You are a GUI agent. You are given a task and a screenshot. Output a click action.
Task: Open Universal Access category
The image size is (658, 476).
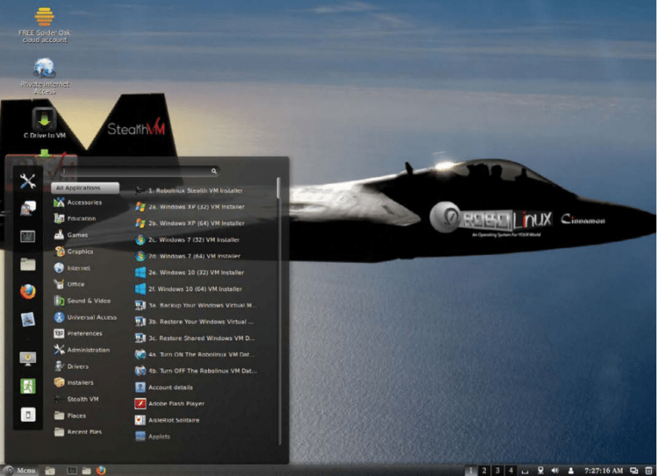pyautogui.click(x=85, y=317)
